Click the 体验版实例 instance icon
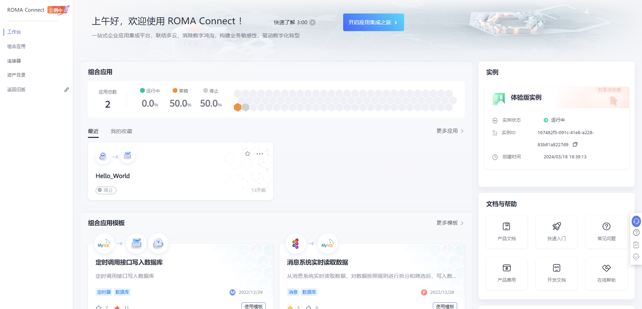642x309 pixels. point(499,99)
